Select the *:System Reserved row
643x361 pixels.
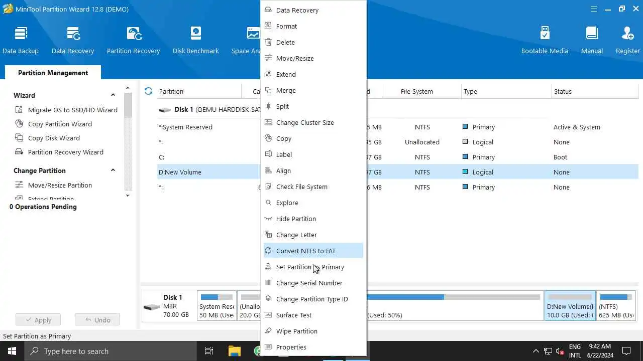coord(398,127)
